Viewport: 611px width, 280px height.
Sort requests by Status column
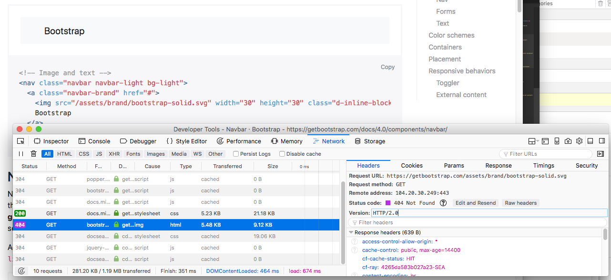pyautogui.click(x=30, y=166)
